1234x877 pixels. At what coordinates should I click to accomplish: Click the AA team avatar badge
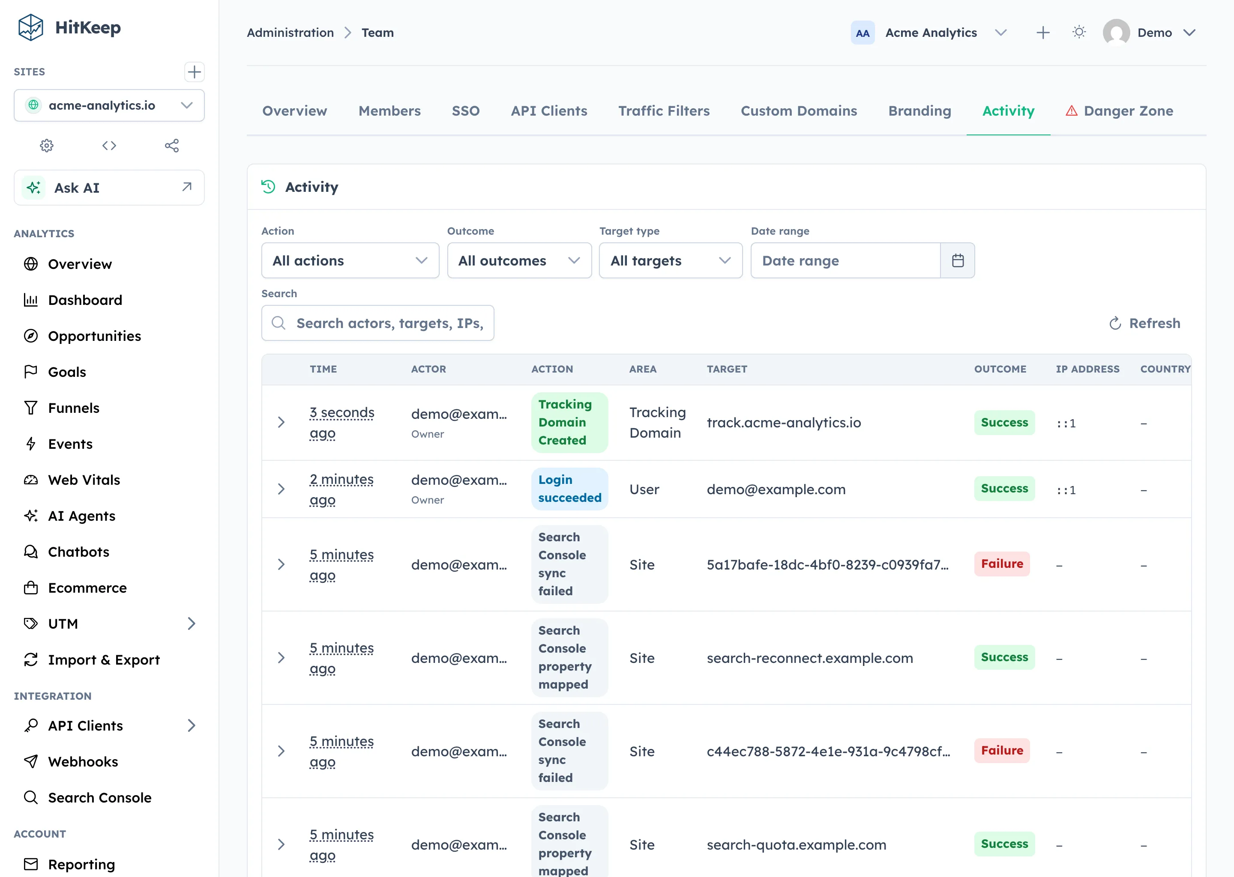(x=862, y=33)
